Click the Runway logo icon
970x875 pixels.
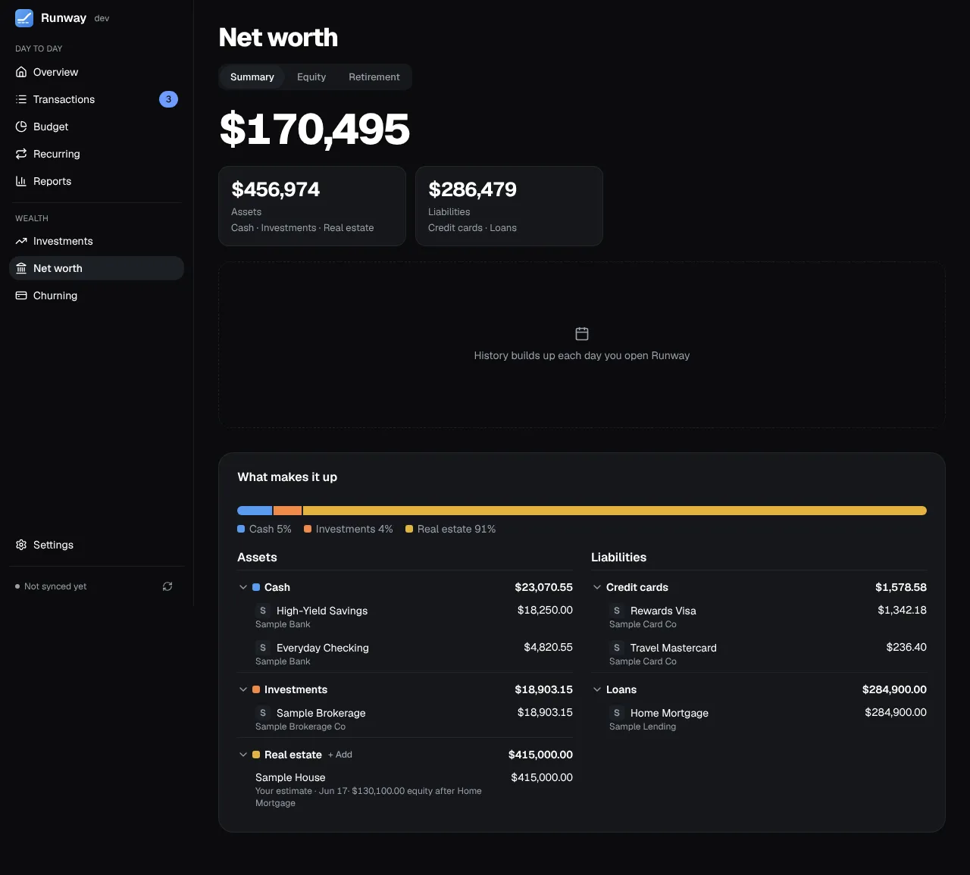click(24, 18)
